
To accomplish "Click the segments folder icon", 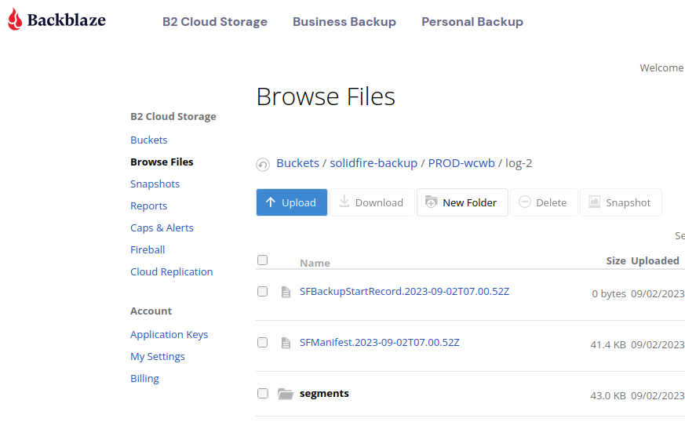I will point(286,394).
